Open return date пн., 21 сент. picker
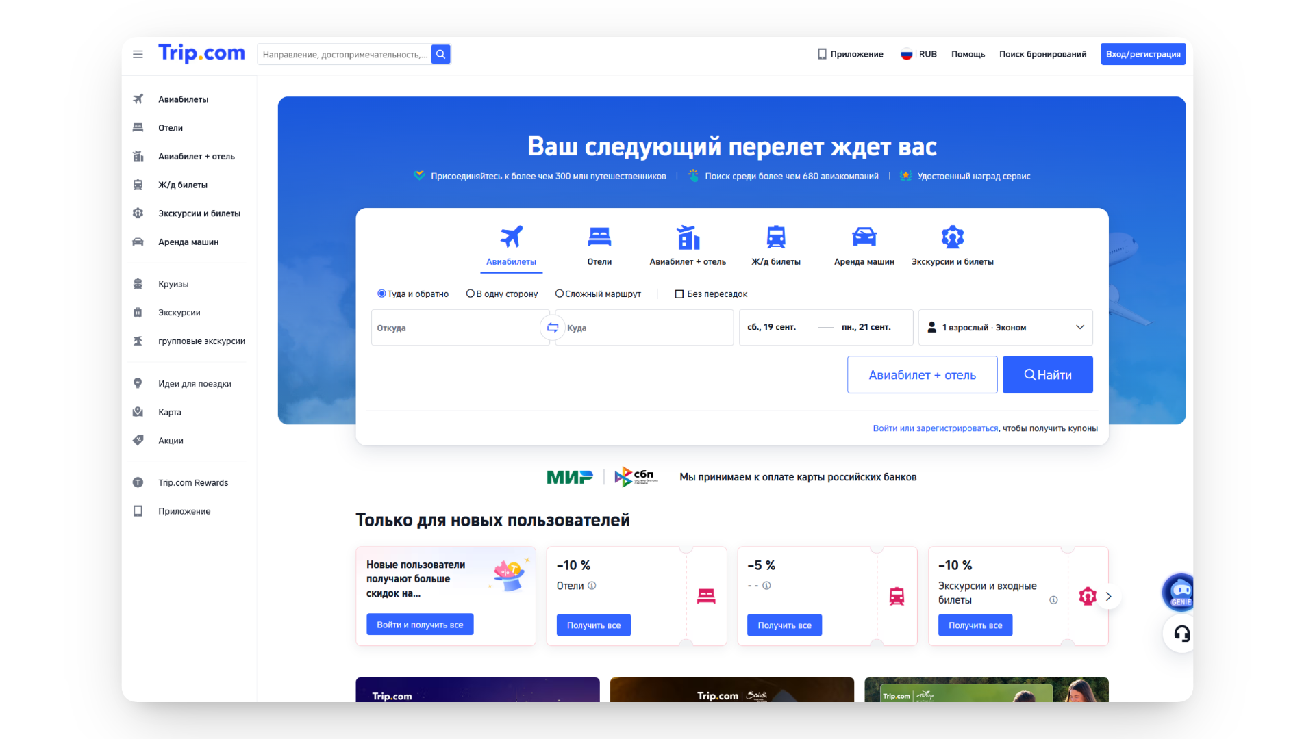 pos(866,328)
